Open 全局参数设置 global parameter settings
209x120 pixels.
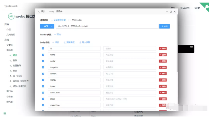click(x=58, y=20)
